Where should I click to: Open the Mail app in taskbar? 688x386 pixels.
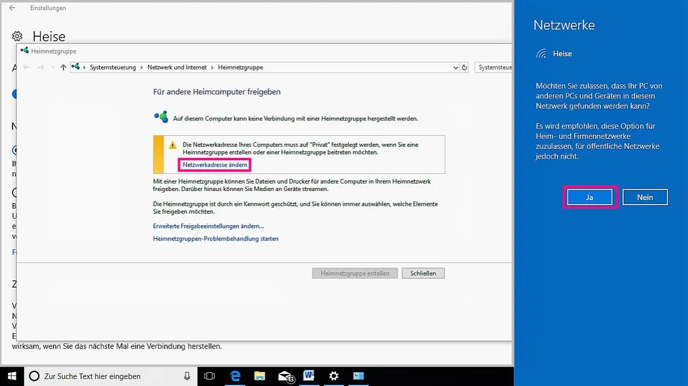(x=285, y=376)
